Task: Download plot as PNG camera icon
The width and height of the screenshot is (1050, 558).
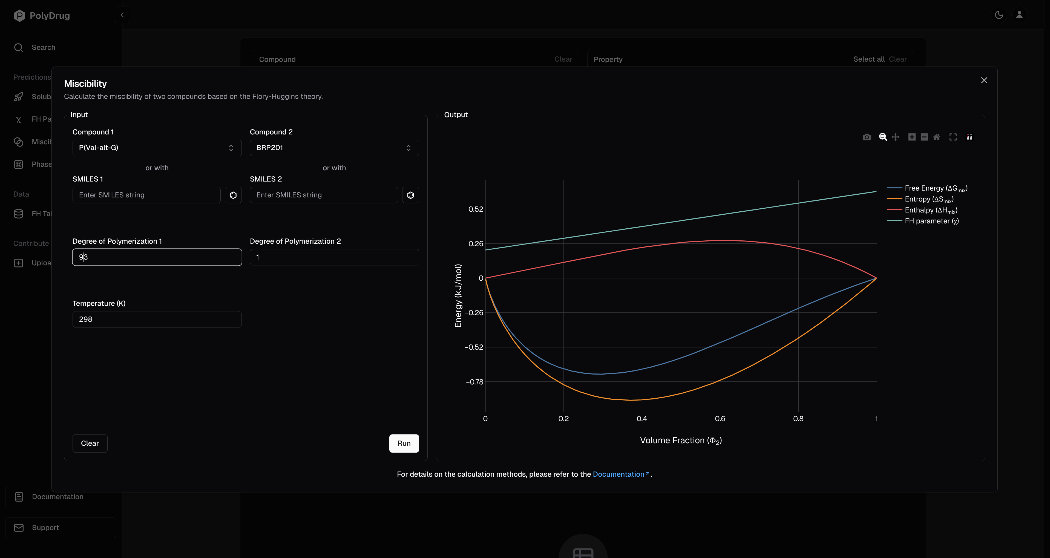Action: (x=867, y=137)
